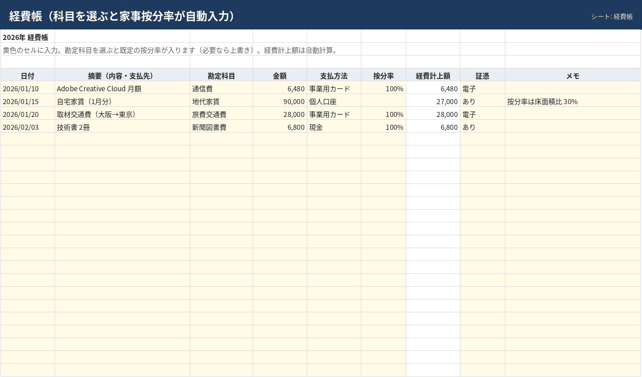Screen dimensions: 642x377
Task: Click the '金額' column header
Action: [x=280, y=75]
